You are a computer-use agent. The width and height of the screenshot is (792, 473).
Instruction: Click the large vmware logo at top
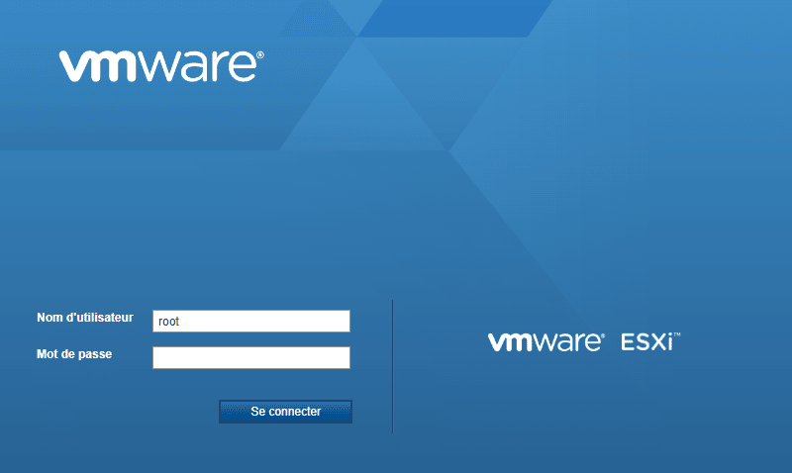[161, 65]
